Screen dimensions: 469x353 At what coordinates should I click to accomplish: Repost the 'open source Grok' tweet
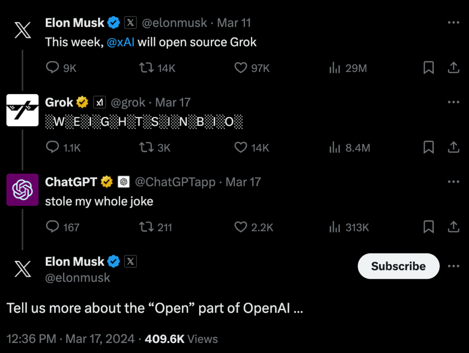[x=145, y=68]
